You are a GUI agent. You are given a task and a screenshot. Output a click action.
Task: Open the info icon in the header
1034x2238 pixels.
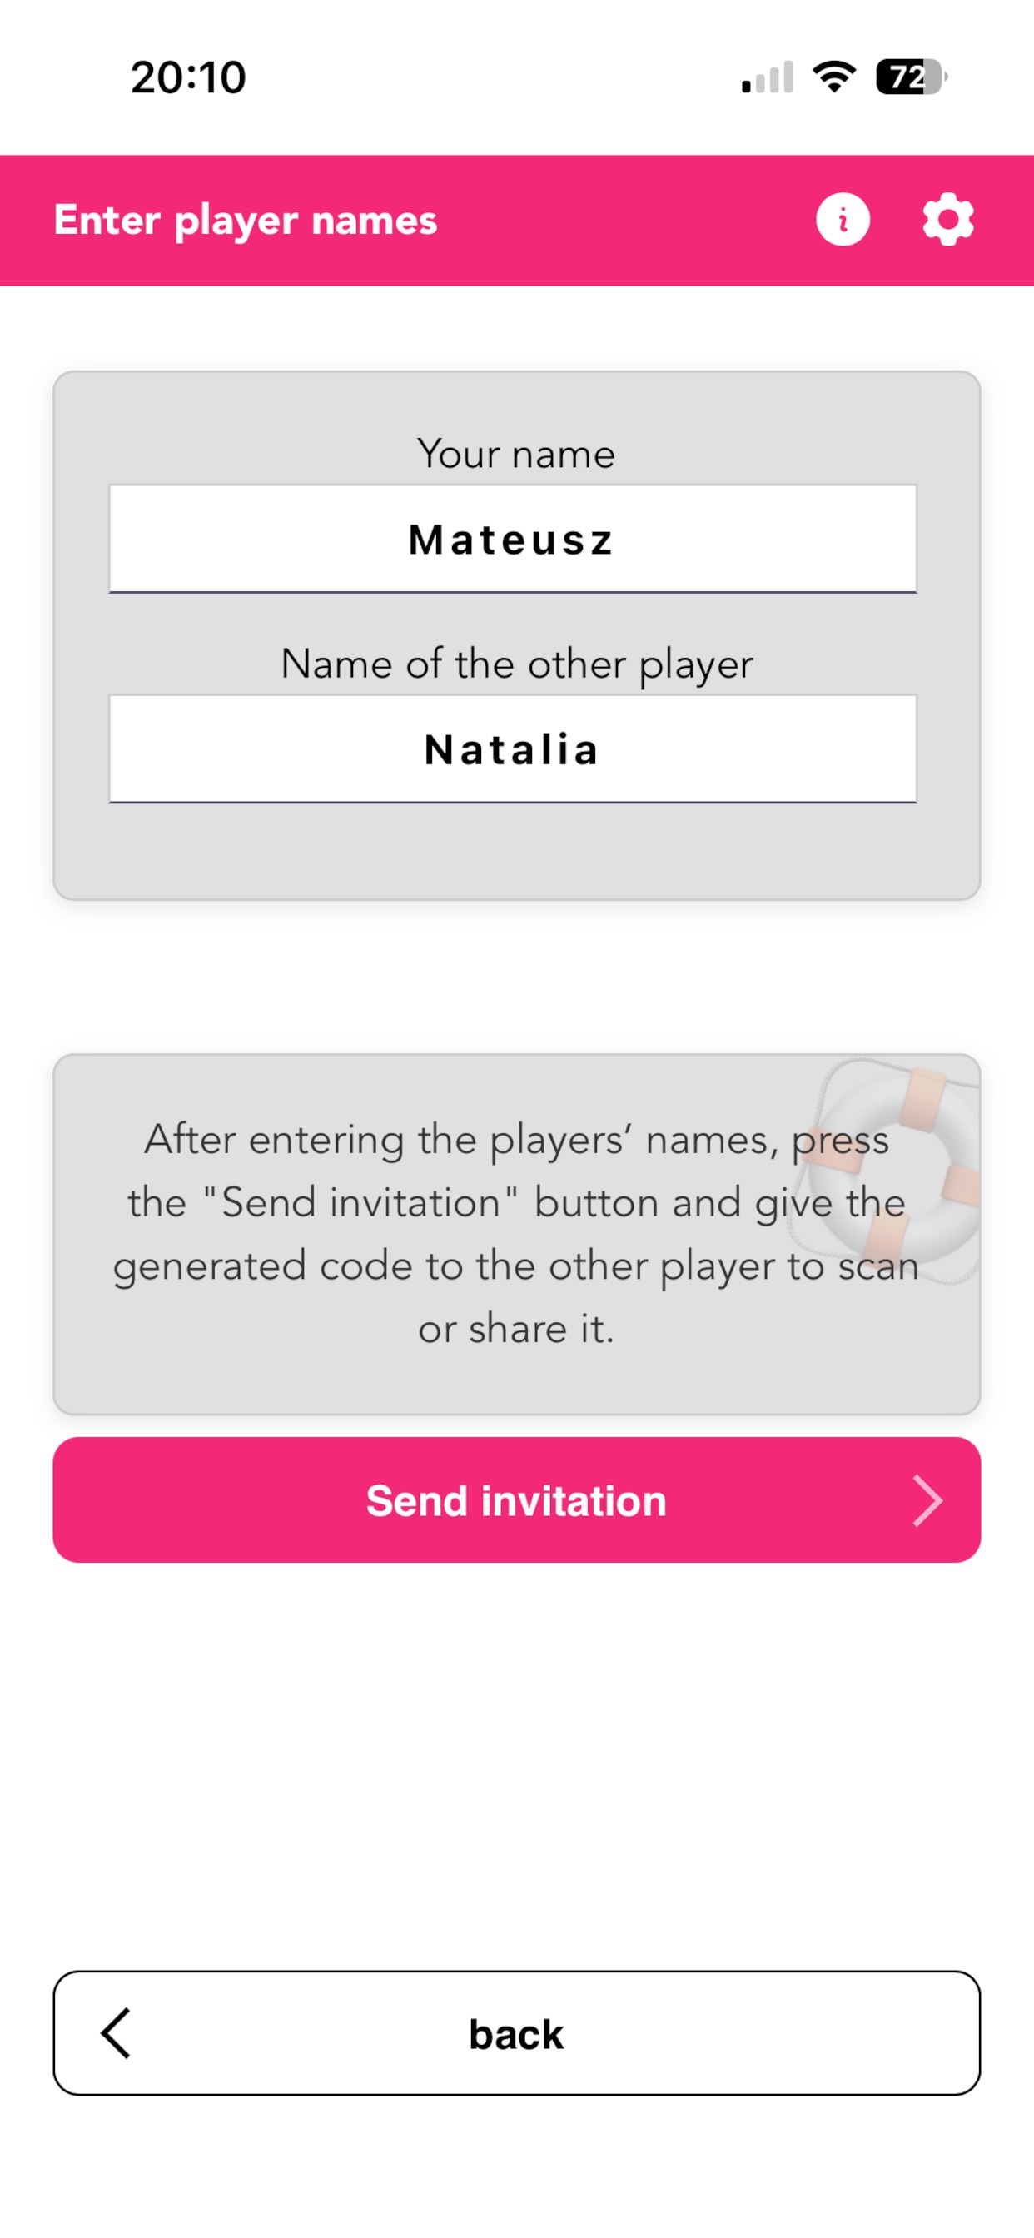842,220
